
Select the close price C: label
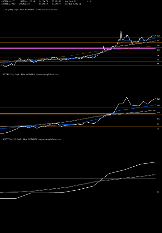(43, 4)
